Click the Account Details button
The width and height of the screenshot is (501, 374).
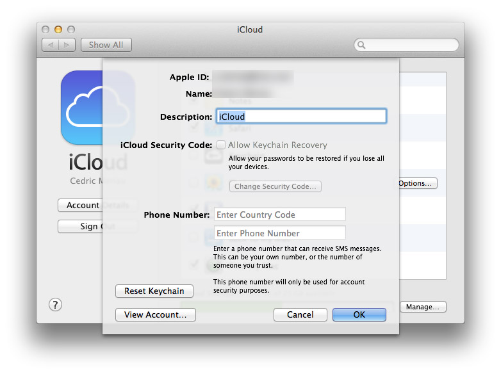click(x=98, y=205)
